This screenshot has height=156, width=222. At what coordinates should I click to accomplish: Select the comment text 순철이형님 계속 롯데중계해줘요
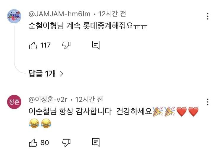(81, 26)
